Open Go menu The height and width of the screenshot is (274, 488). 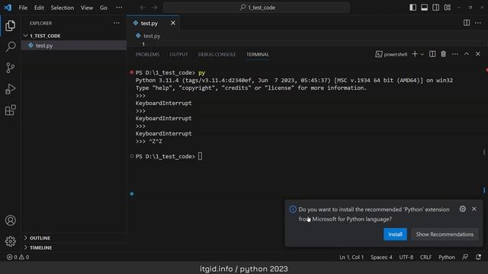[x=104, y=8]
